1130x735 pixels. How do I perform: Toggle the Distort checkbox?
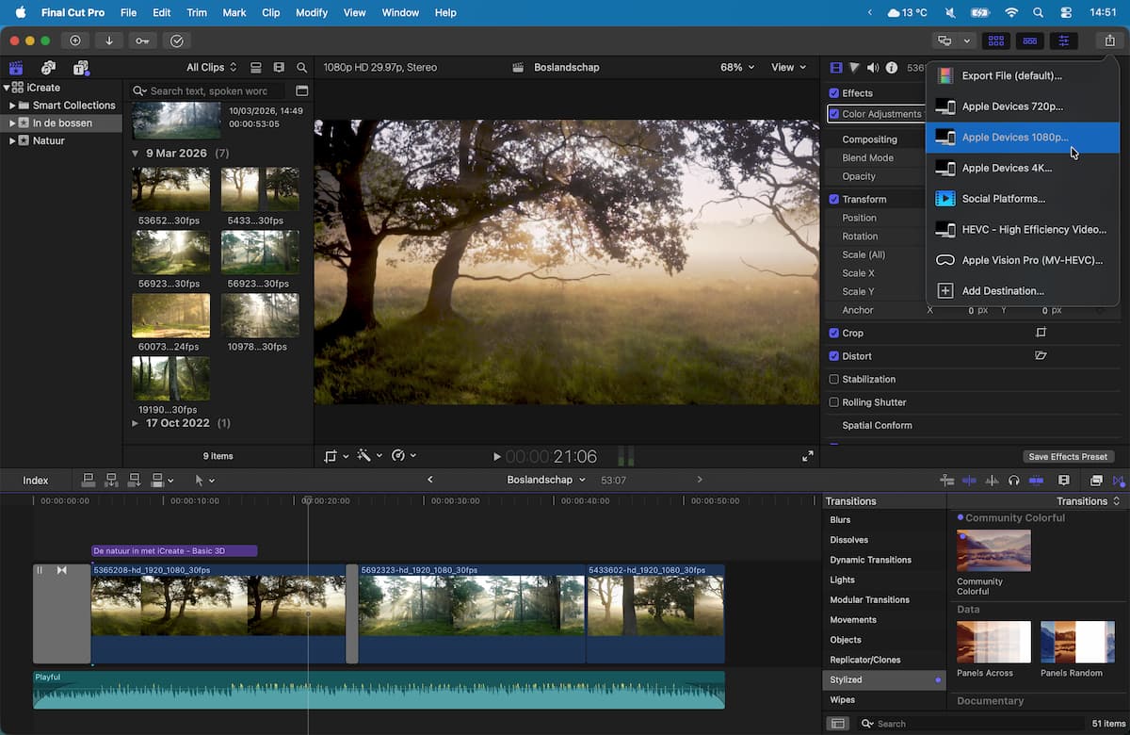pyautogui.click(x=833, y=356)
